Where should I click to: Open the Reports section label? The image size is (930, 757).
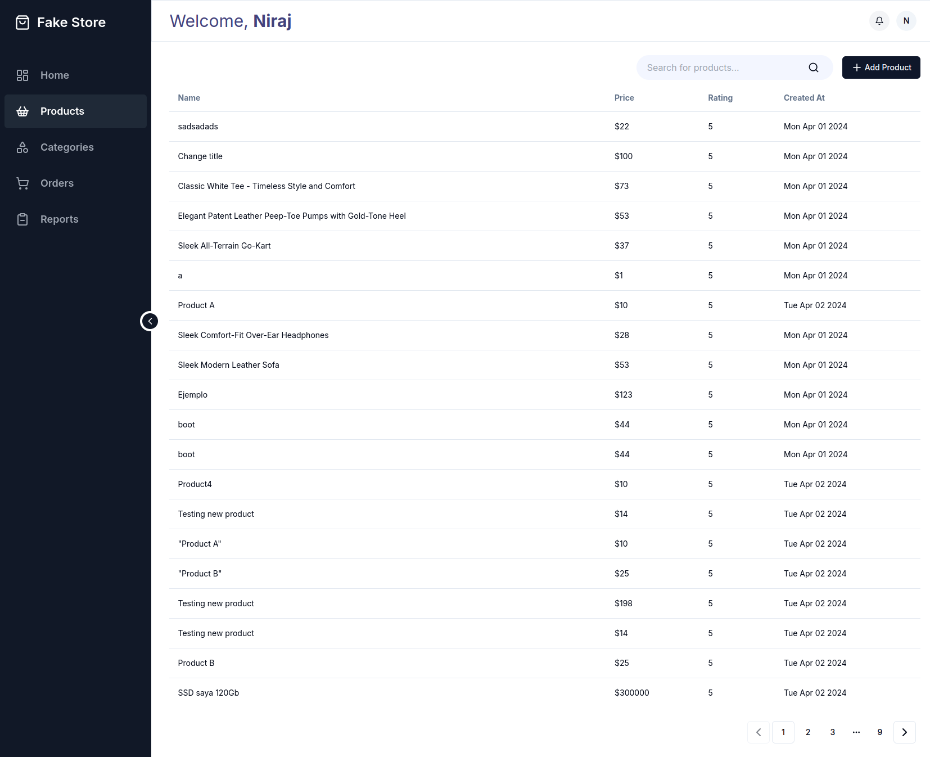[60, 219]
